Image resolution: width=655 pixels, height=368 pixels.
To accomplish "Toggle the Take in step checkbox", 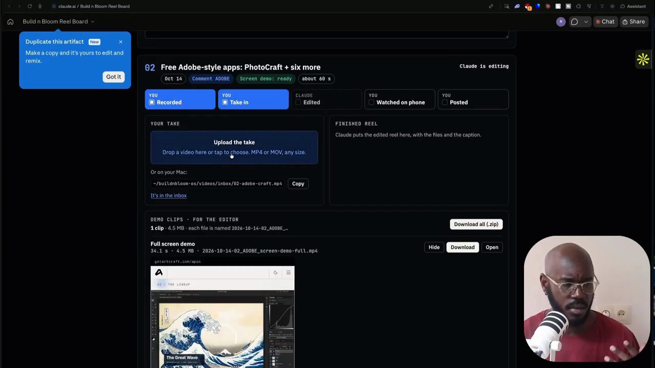I will tap(225, 102).
